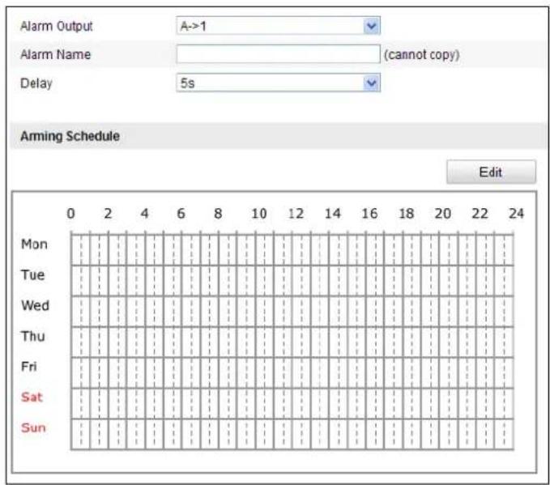
Task: Focus the Alarm Name text field
Action: (x=278, y=54)
